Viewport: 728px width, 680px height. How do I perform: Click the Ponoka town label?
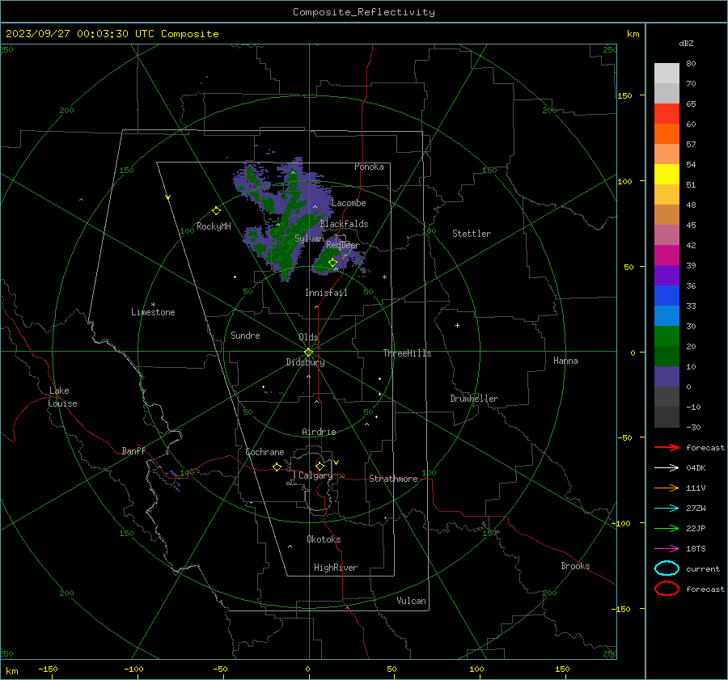[x=369, y=167]
